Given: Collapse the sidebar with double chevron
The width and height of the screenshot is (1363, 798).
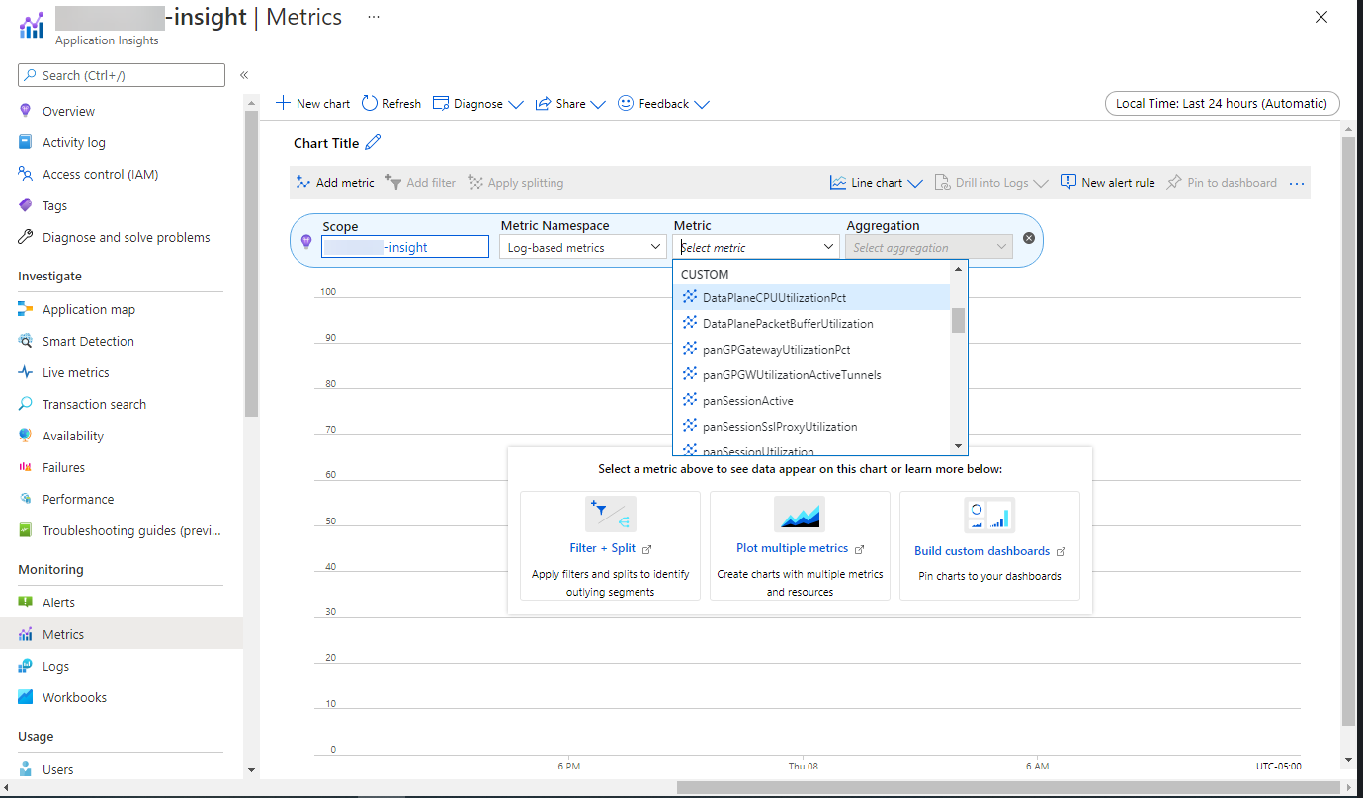Looking at the screenshot, I should (244, 75).
